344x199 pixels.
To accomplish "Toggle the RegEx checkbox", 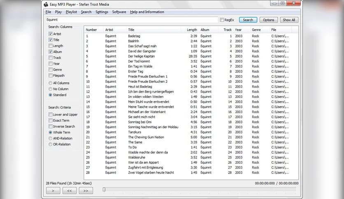I will point(222,20).
